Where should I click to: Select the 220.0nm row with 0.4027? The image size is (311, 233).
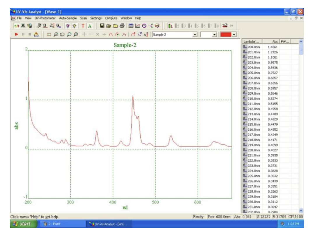click(x=270, y=150)
